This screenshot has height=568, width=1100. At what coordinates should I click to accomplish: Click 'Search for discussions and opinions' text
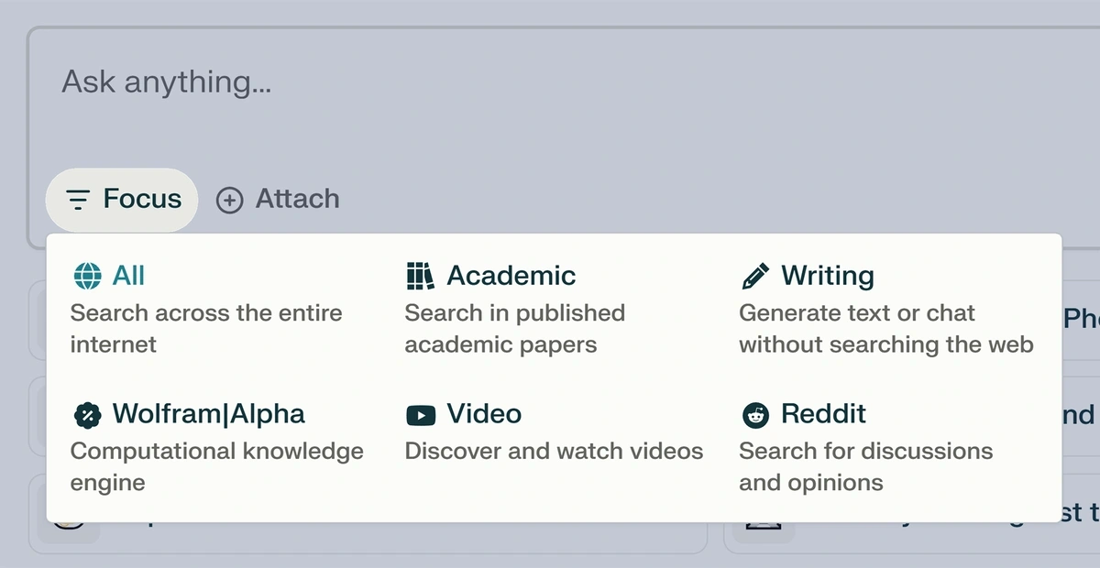(866, 466)
